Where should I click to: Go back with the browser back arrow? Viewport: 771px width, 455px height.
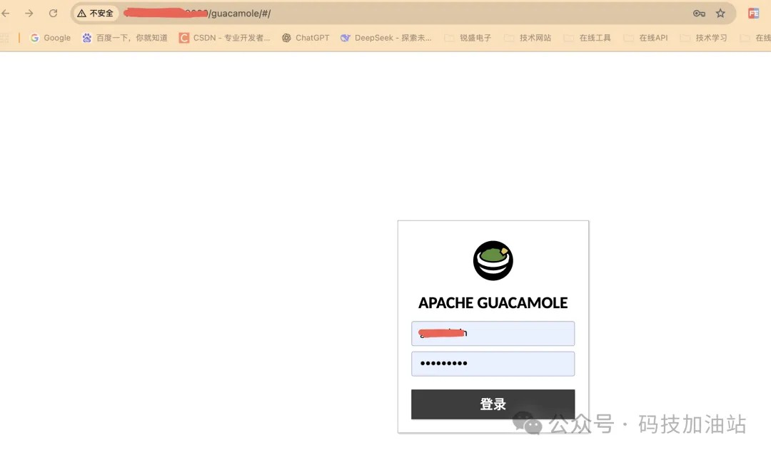click(x=6, y=14)
